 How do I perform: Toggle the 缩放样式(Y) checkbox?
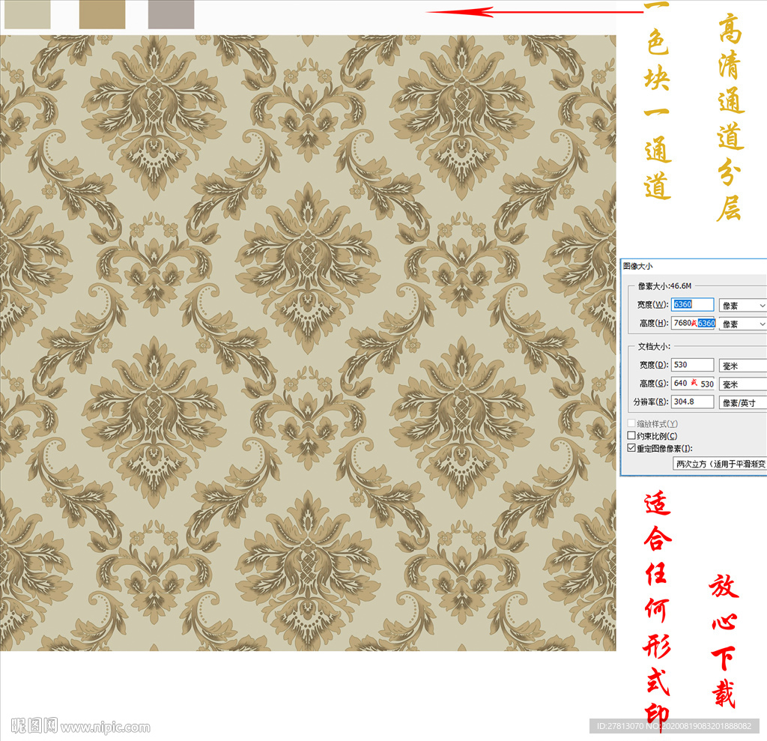[x=631, y=423]
